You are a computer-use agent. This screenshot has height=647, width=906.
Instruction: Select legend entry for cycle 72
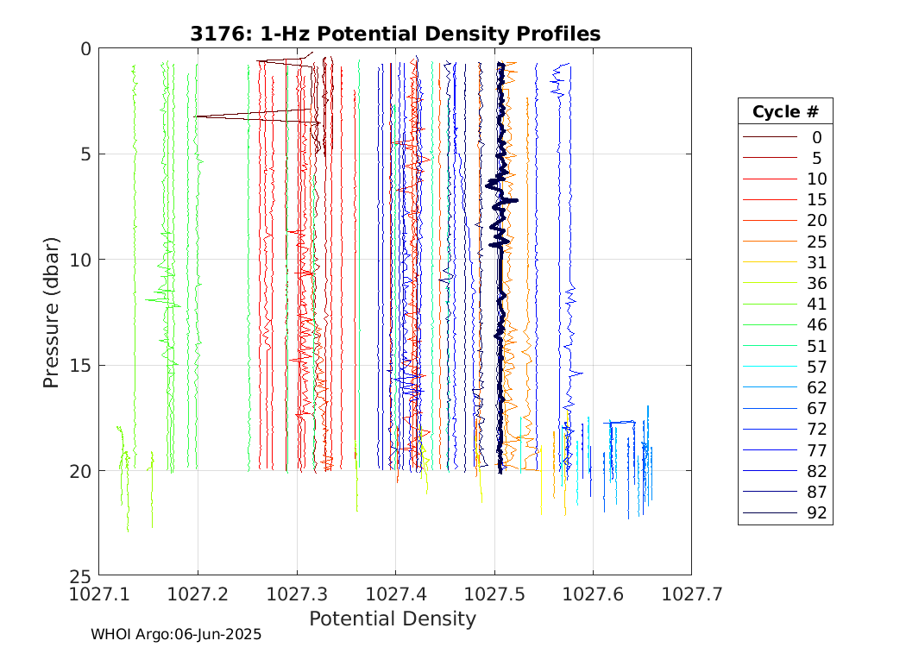(785, 430)
